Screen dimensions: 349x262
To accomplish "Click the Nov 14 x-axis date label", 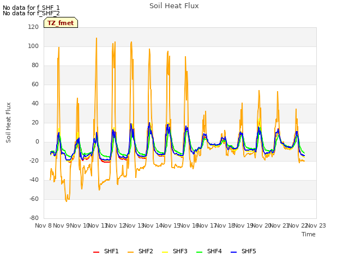I will click(153, 225).
